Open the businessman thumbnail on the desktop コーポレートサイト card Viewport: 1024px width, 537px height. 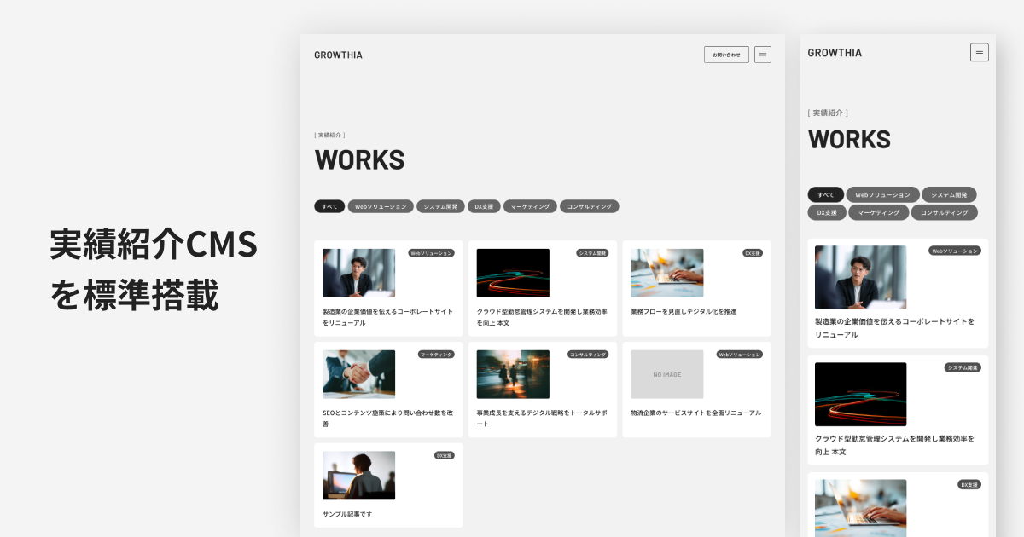(x=358, y=273)
